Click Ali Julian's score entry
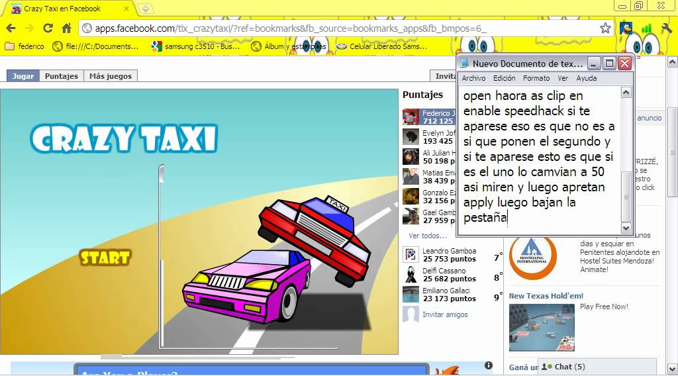 coord(429,156)
